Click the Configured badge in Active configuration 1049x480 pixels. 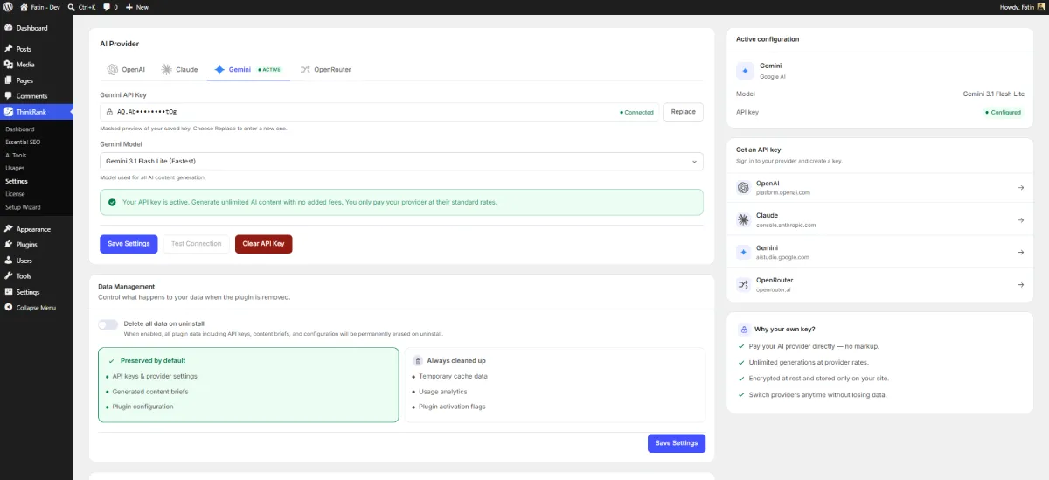click(1002, 113)
